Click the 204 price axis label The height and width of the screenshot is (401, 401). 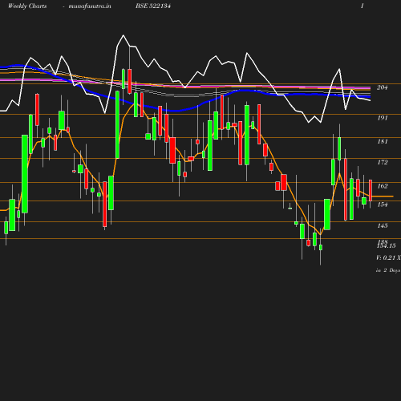click(x=383, y=87)
